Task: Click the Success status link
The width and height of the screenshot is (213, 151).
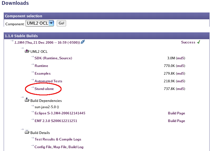Action: coord(188,42)
